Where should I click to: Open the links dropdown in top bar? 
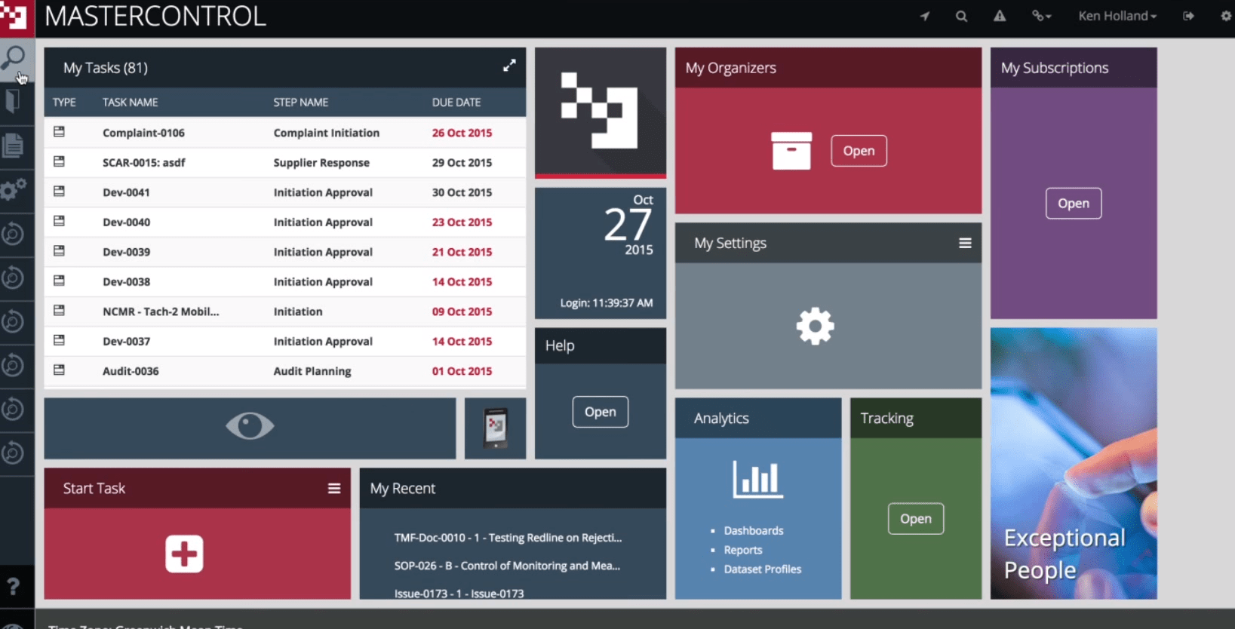[1042, 16]
